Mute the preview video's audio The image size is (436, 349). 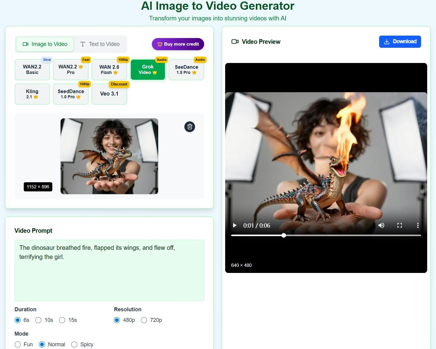point(381,225)
